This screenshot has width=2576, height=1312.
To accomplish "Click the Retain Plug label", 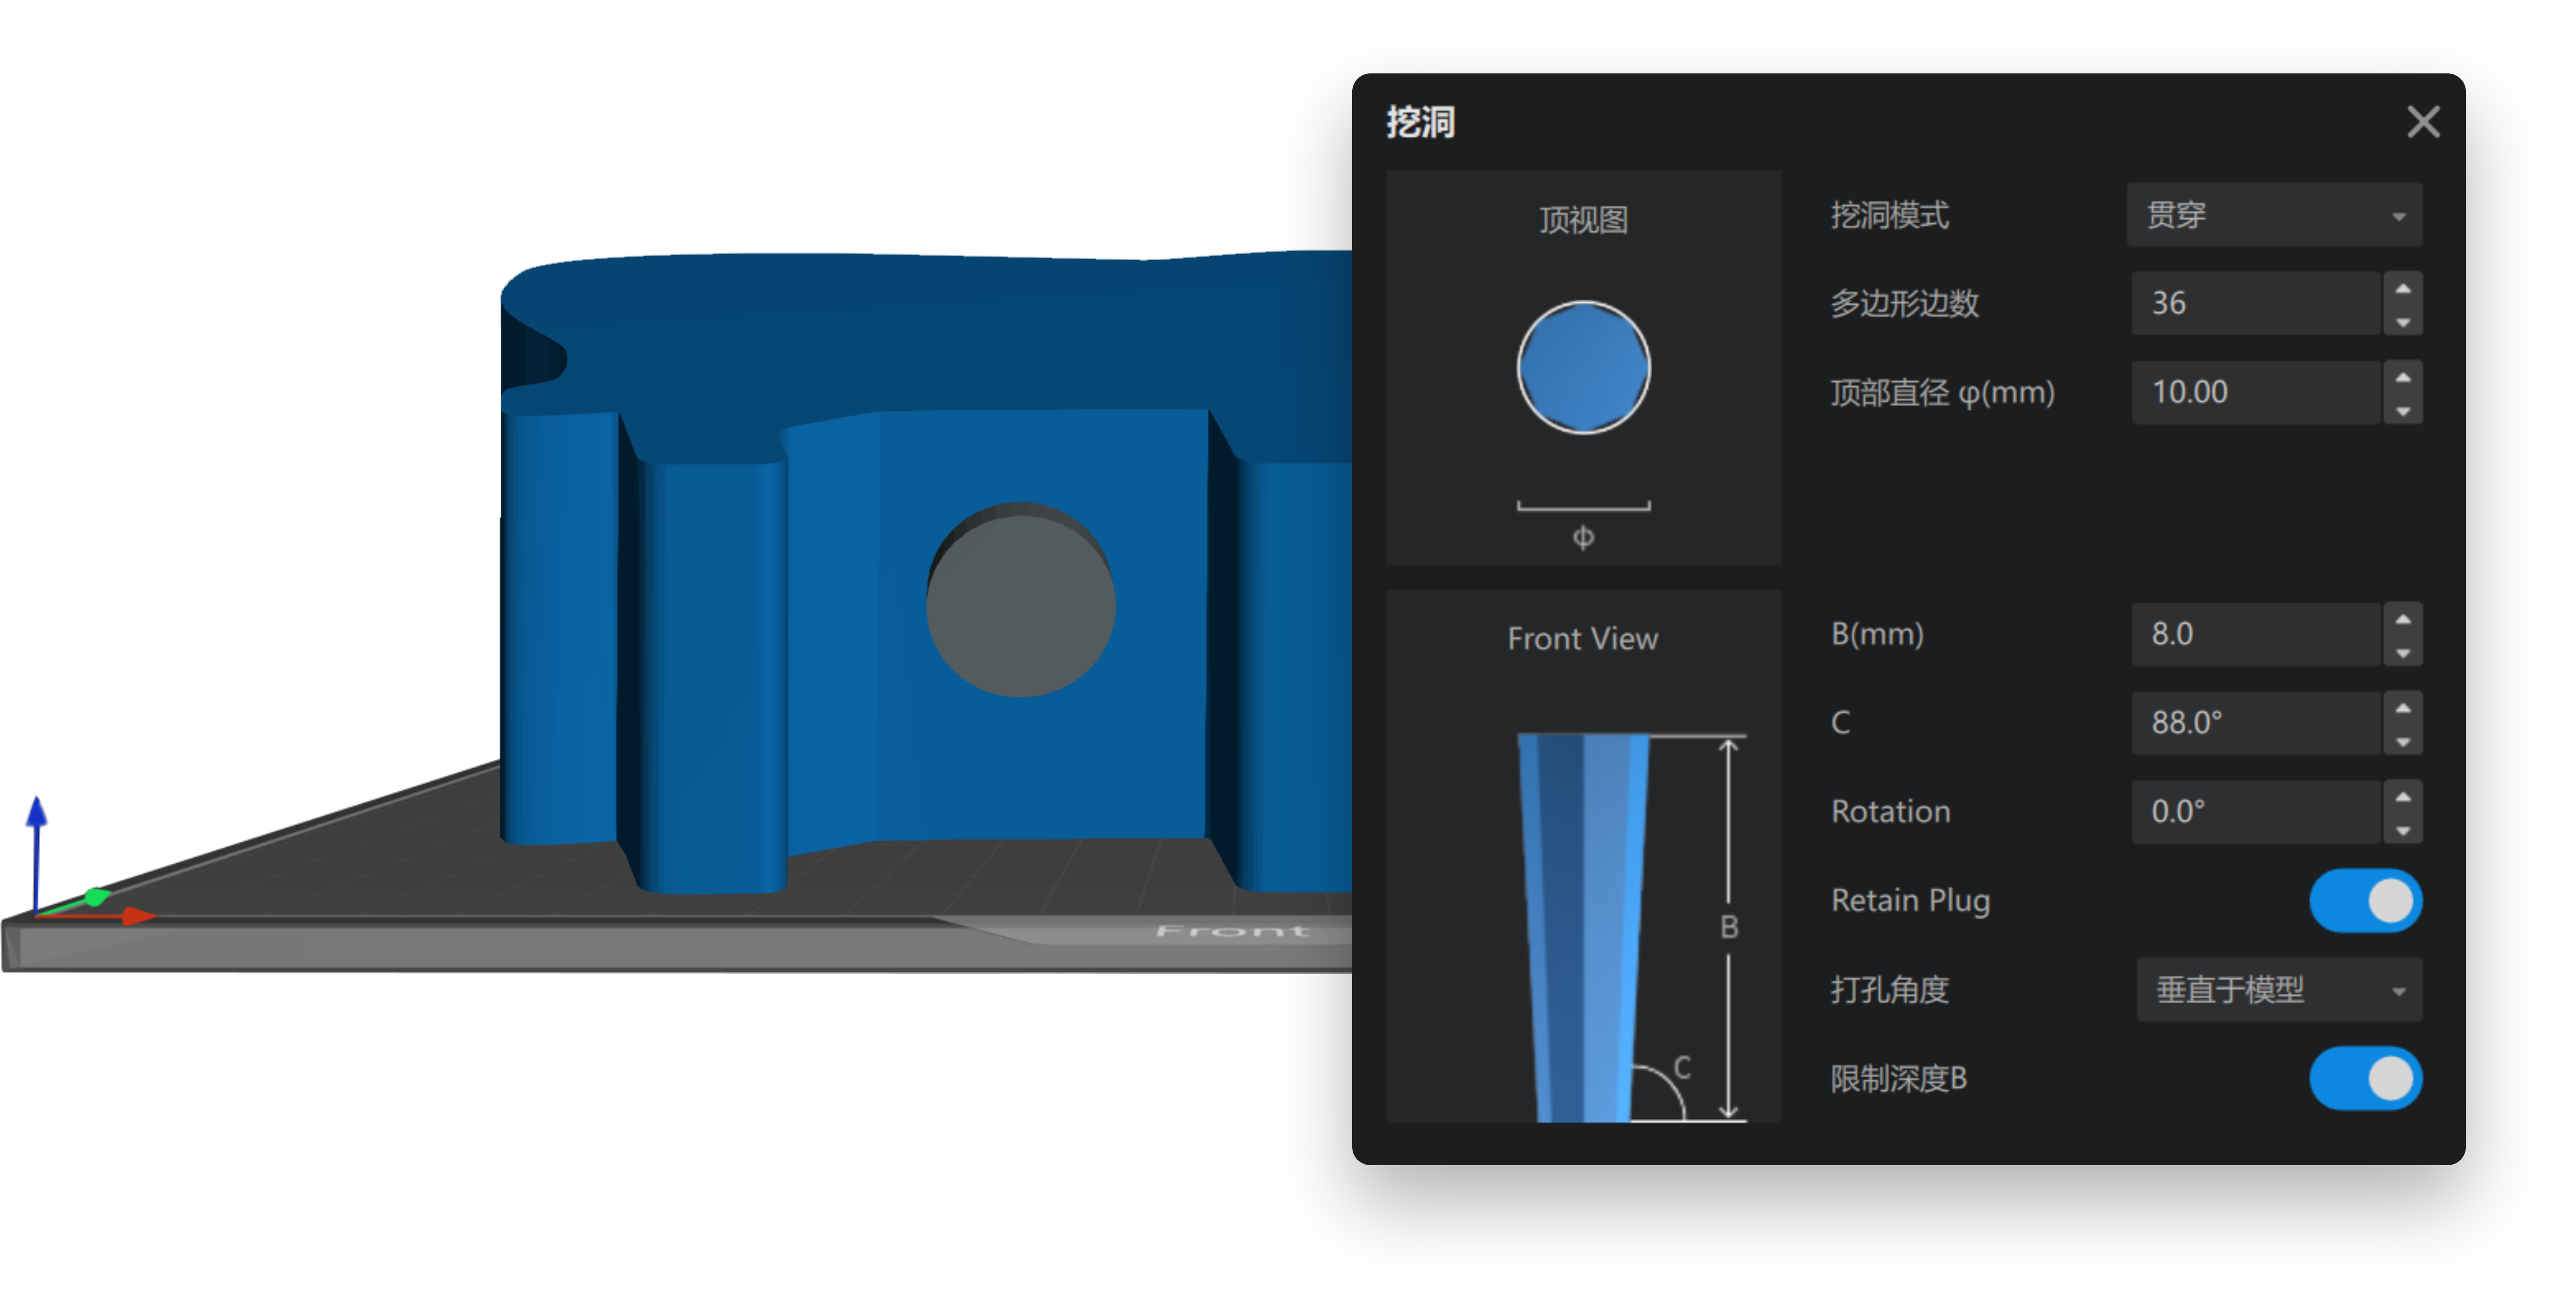I will click(1910, 901).
